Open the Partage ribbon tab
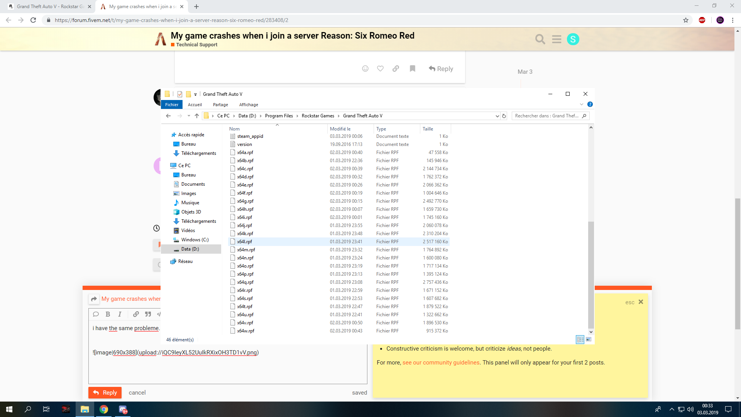Image resolution: width=741 pixels, height=417 pixels. tap(220, 105)
